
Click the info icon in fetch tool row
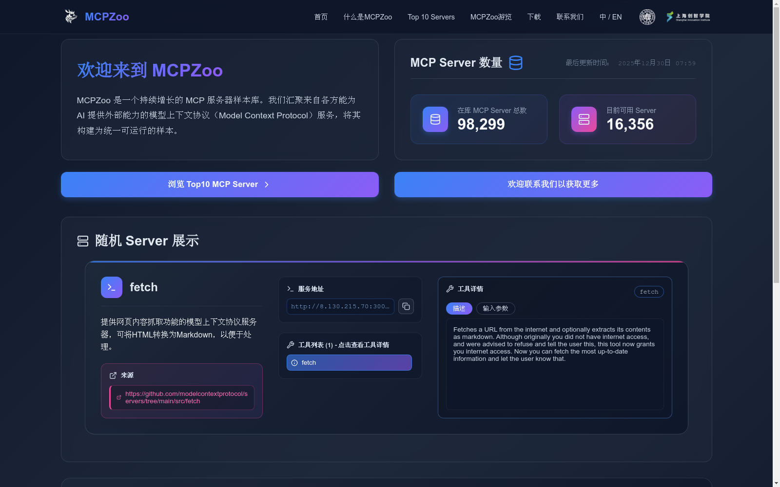[x=294, y=363]
